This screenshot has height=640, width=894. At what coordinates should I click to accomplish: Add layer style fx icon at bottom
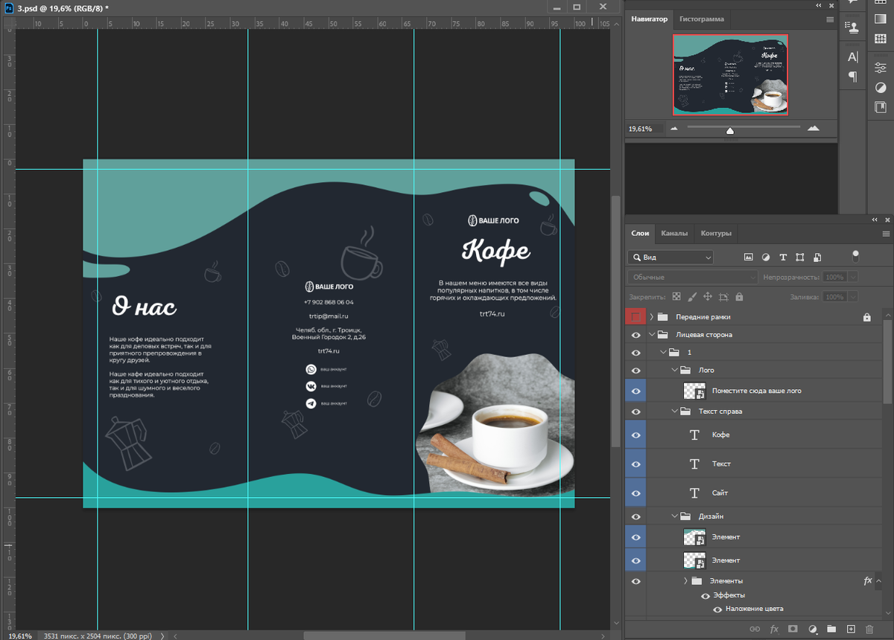(x=774, y=630)
